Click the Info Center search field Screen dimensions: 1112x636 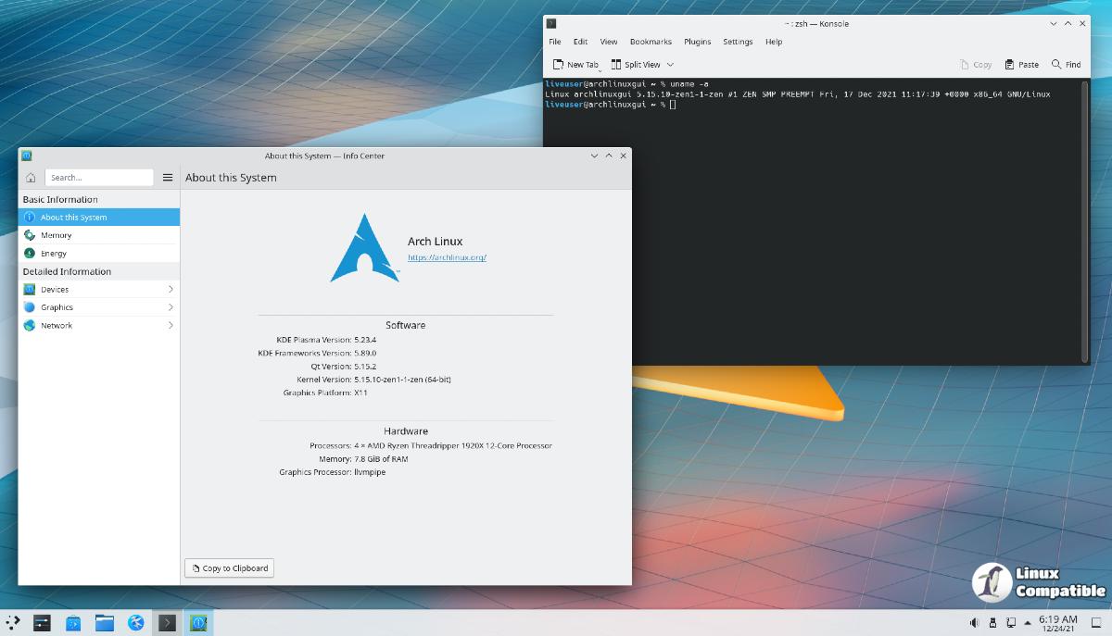(98, 178)
